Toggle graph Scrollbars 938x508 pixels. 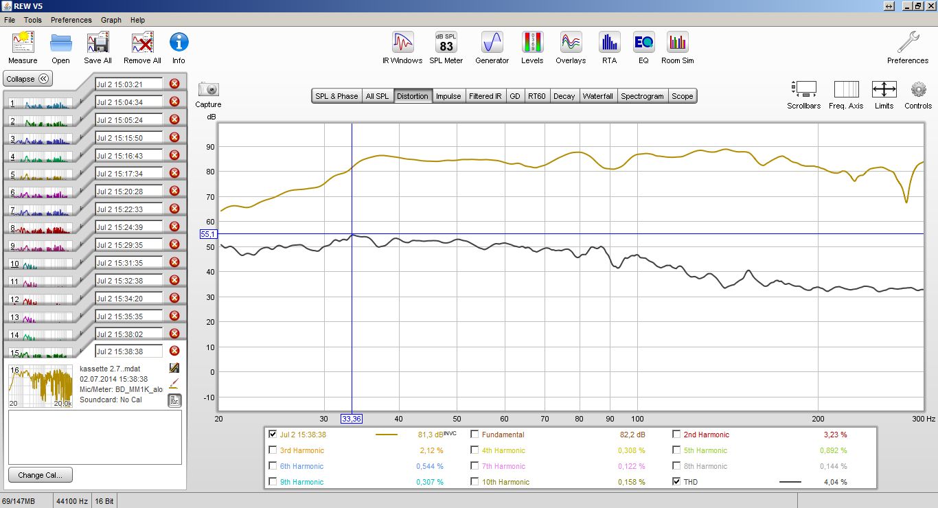(x=803, y=89)
